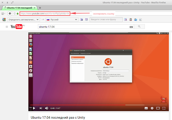Open source language dropdown Определить автоматически
The height and width of the screenshot is (120, 172).
click(23, 20)
